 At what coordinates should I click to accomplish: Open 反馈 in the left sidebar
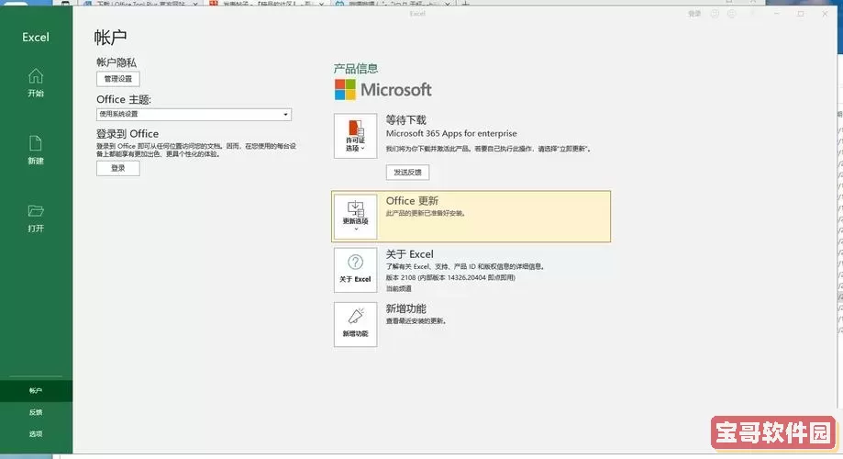click(36, 412)
